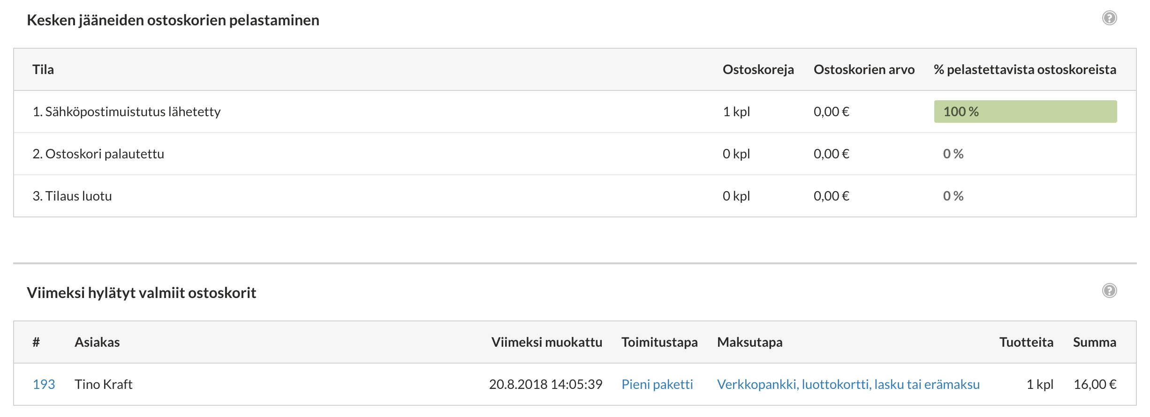The width and height of the screenshot is (1150, 417).
Task: Open Verkkopankki, luottokortti, lasku tai erämaksu link
Action: click(848, 384)
